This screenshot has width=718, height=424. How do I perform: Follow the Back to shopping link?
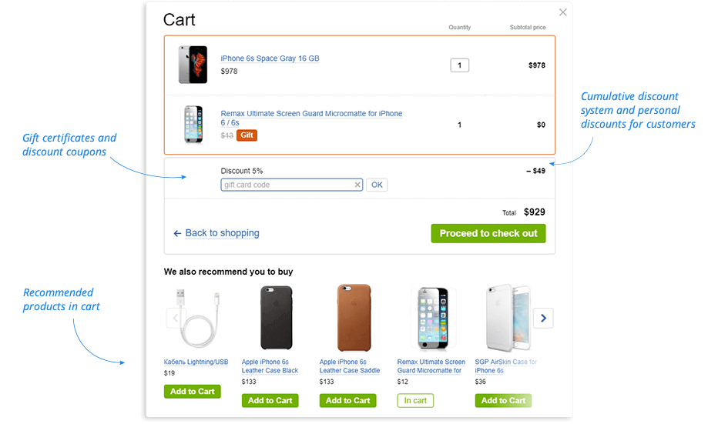coord(222,233)
